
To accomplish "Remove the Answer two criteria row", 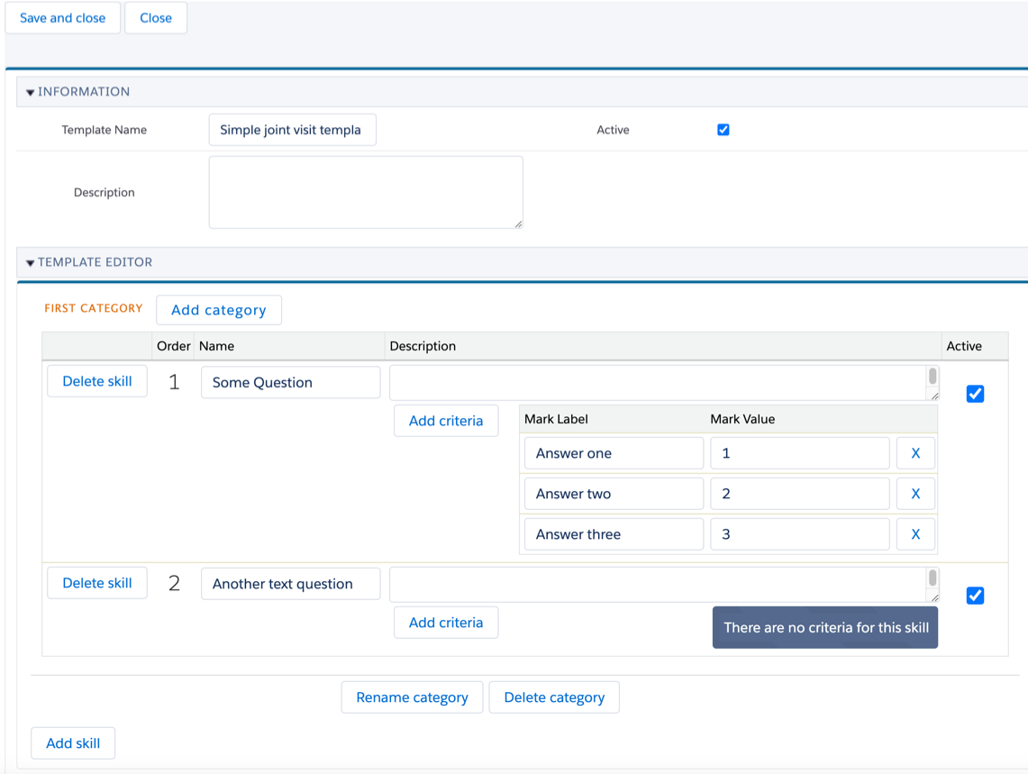I will (914, 494).
